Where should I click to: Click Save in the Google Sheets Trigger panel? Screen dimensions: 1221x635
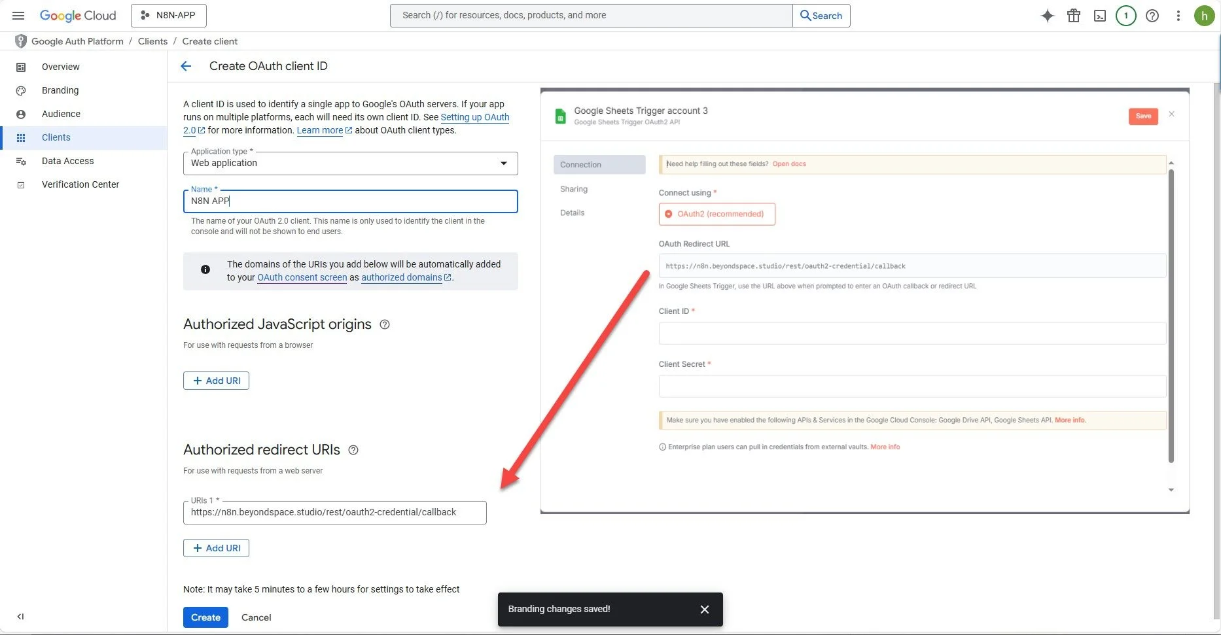[1142, 116]
